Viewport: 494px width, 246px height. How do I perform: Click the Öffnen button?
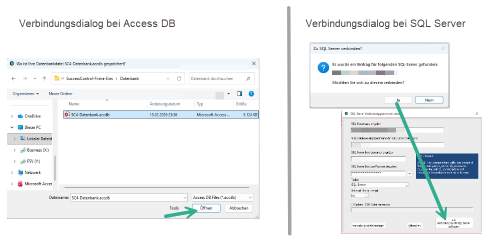pyautogui.click(x=206, y=208)
